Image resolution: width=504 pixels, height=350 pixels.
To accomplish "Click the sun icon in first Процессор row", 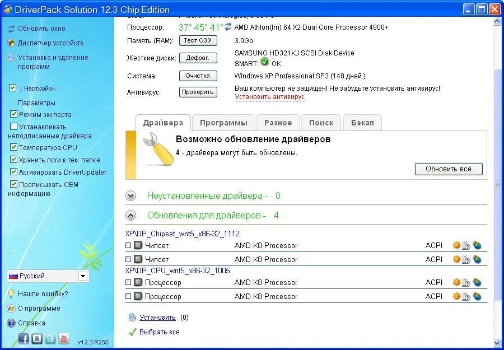I will pos(456,282).
